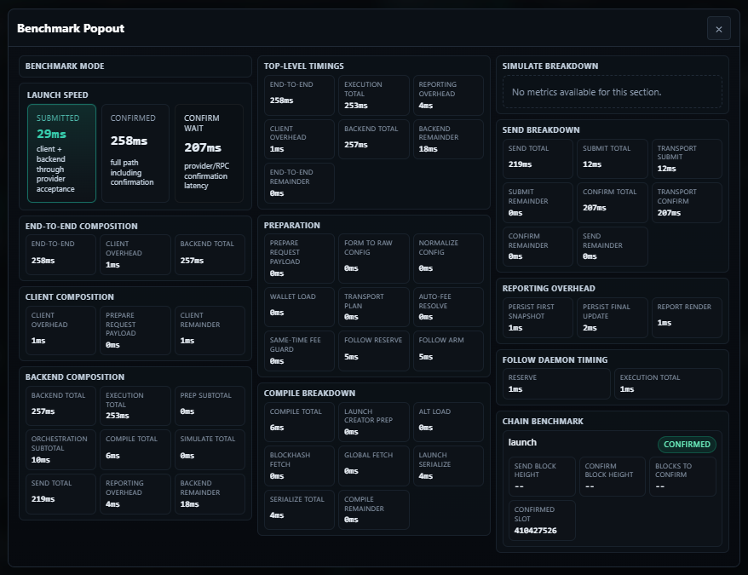This screenshot has height=575, width=748.
Task: Click Follow Arm 5ms card
Action: click(448, 351)
